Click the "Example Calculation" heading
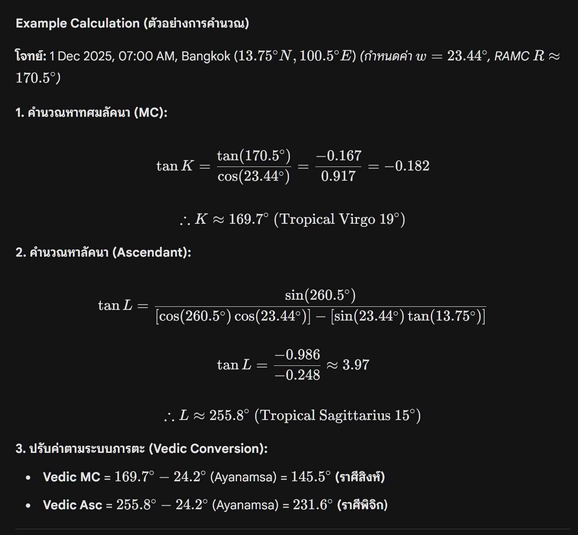Screen dimensions: 578x535 coord(77,24)
